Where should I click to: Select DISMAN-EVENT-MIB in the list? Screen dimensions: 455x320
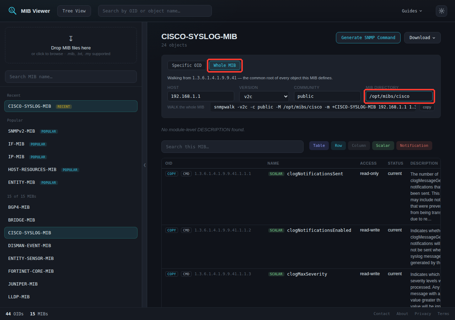tap(71, 246)
